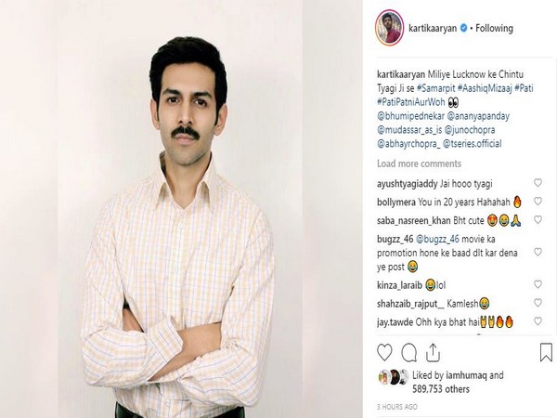Toggle the Following status button

[x=494, y=28]
